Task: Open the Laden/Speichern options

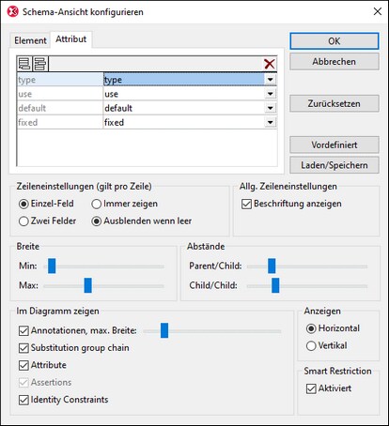Action: 335,165
